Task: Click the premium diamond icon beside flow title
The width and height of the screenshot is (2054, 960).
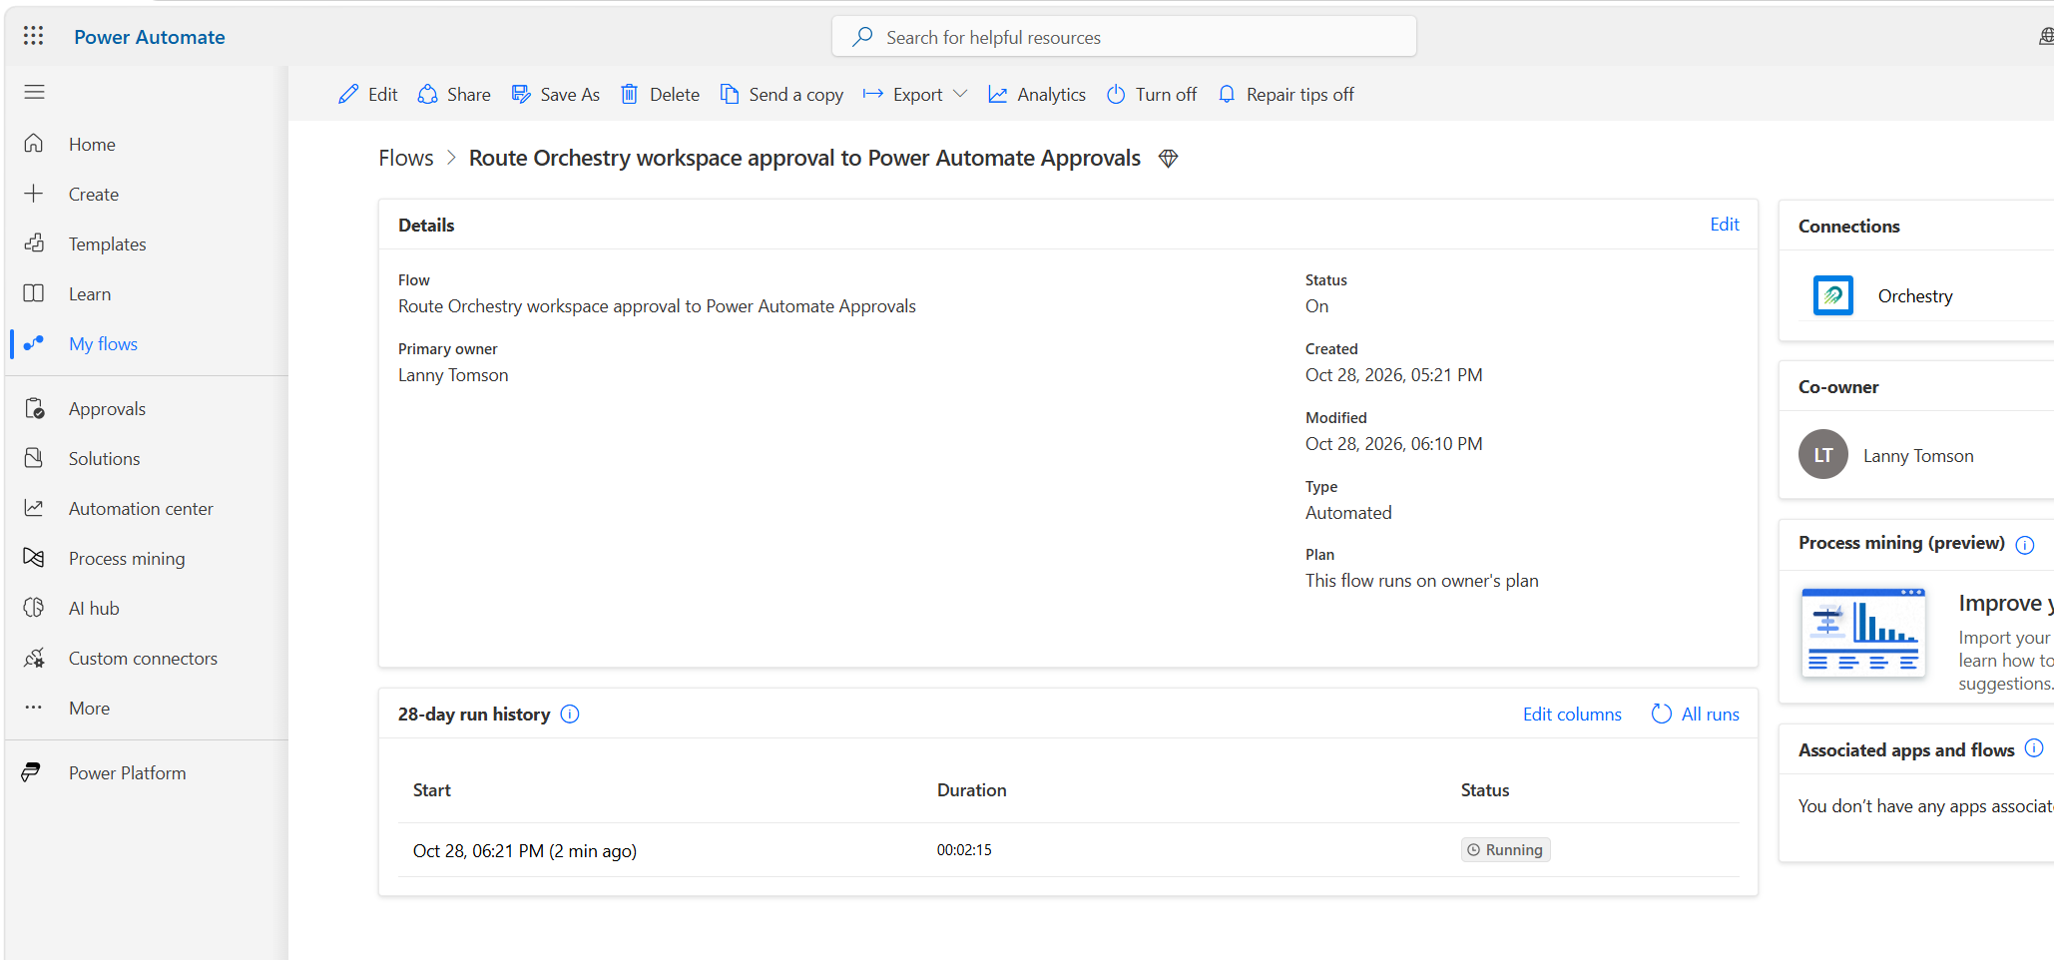Action: point(1169,159)
